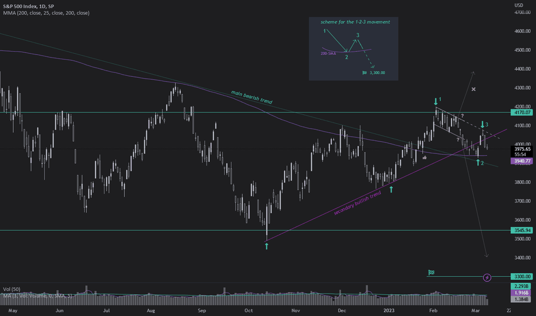Screen dimensions: 536x316
Task: Click the 'secondary bullish trend' annotation
Action: click(x=357, y=203)
